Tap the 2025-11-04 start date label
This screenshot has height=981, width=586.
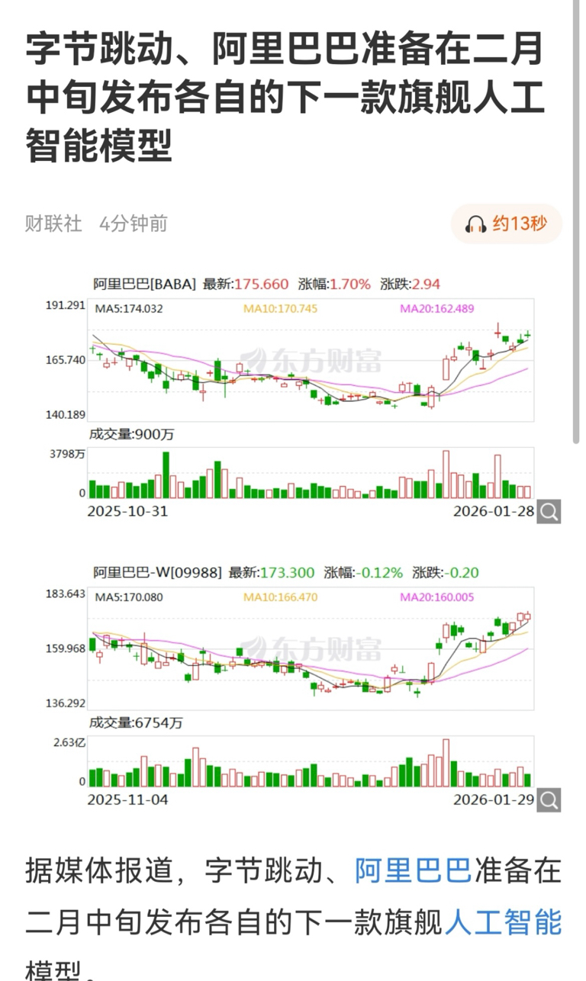coord(127,799)
